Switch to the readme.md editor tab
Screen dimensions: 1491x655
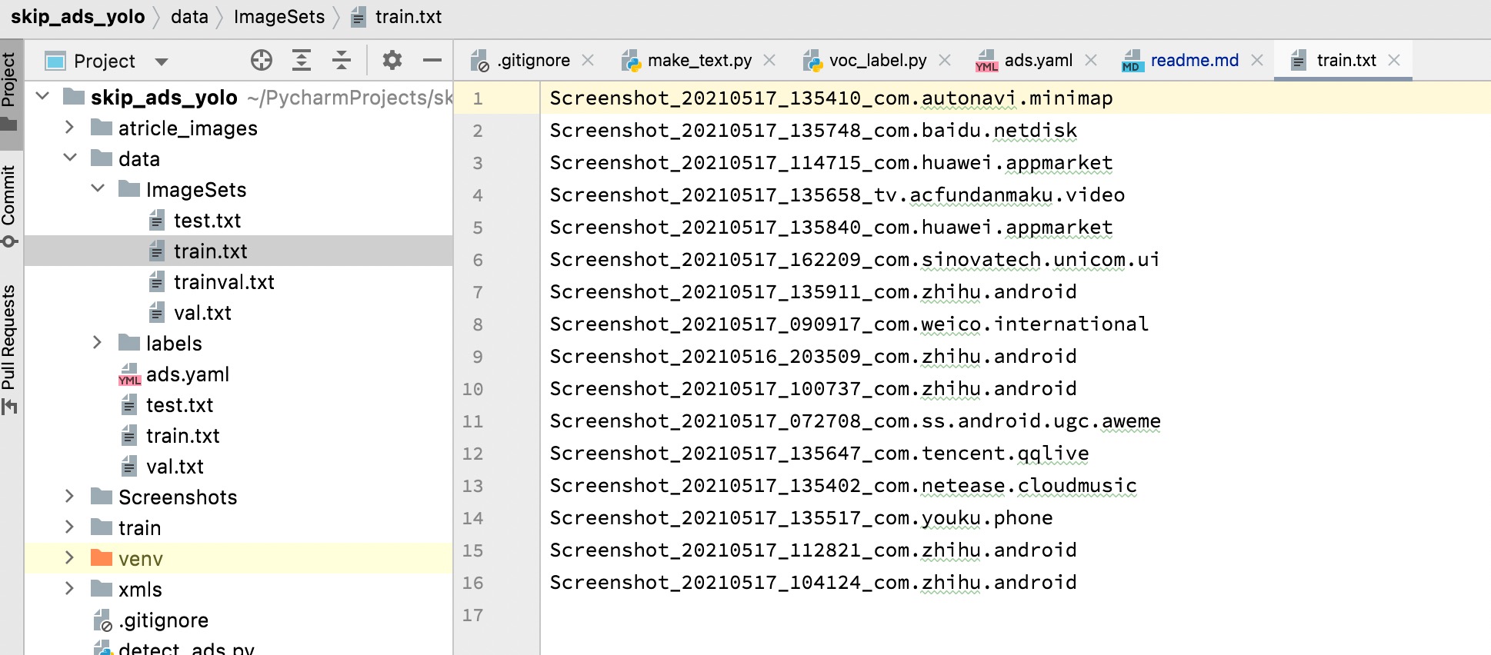(1194, 60)
